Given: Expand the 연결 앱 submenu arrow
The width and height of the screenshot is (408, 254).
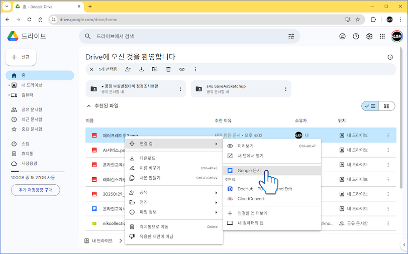Looking at the screenshot, I should (x=216, y=144).
